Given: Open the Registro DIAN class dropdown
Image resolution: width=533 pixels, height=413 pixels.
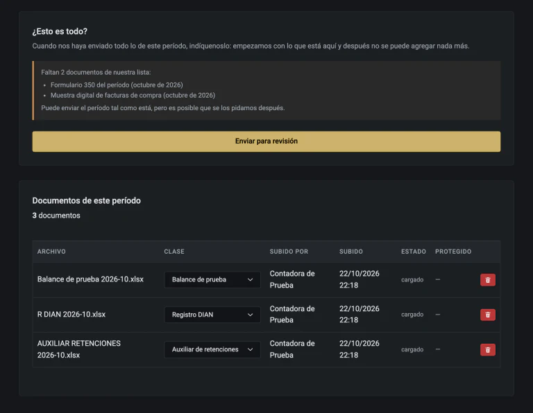Looking at the screenshot, I should pos(212,315).
